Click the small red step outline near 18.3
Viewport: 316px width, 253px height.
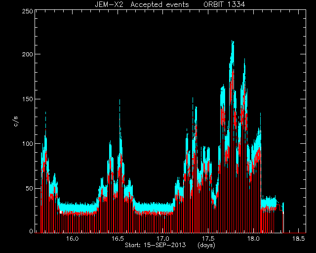pyautogui.click(x=279, y=208)
